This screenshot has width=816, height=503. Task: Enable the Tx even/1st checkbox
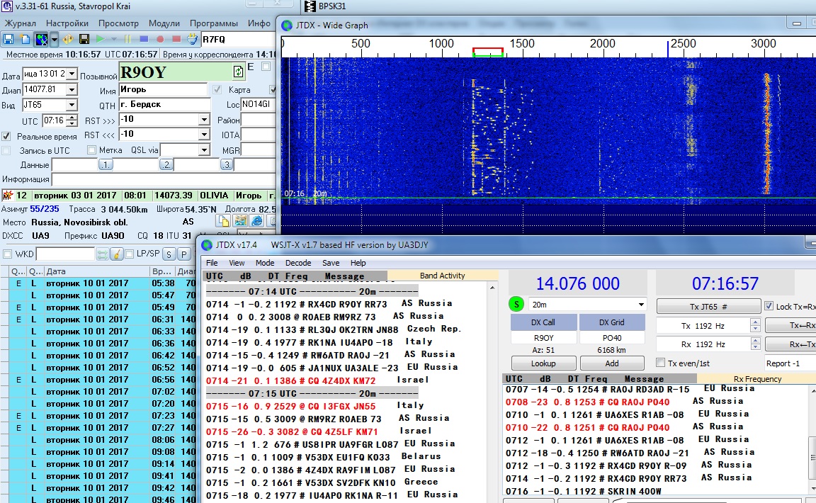662,363
